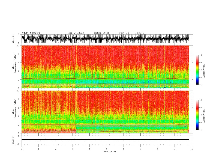Click the "Time (min)" axis title
The image size is (216, 167).
[109, 151]
